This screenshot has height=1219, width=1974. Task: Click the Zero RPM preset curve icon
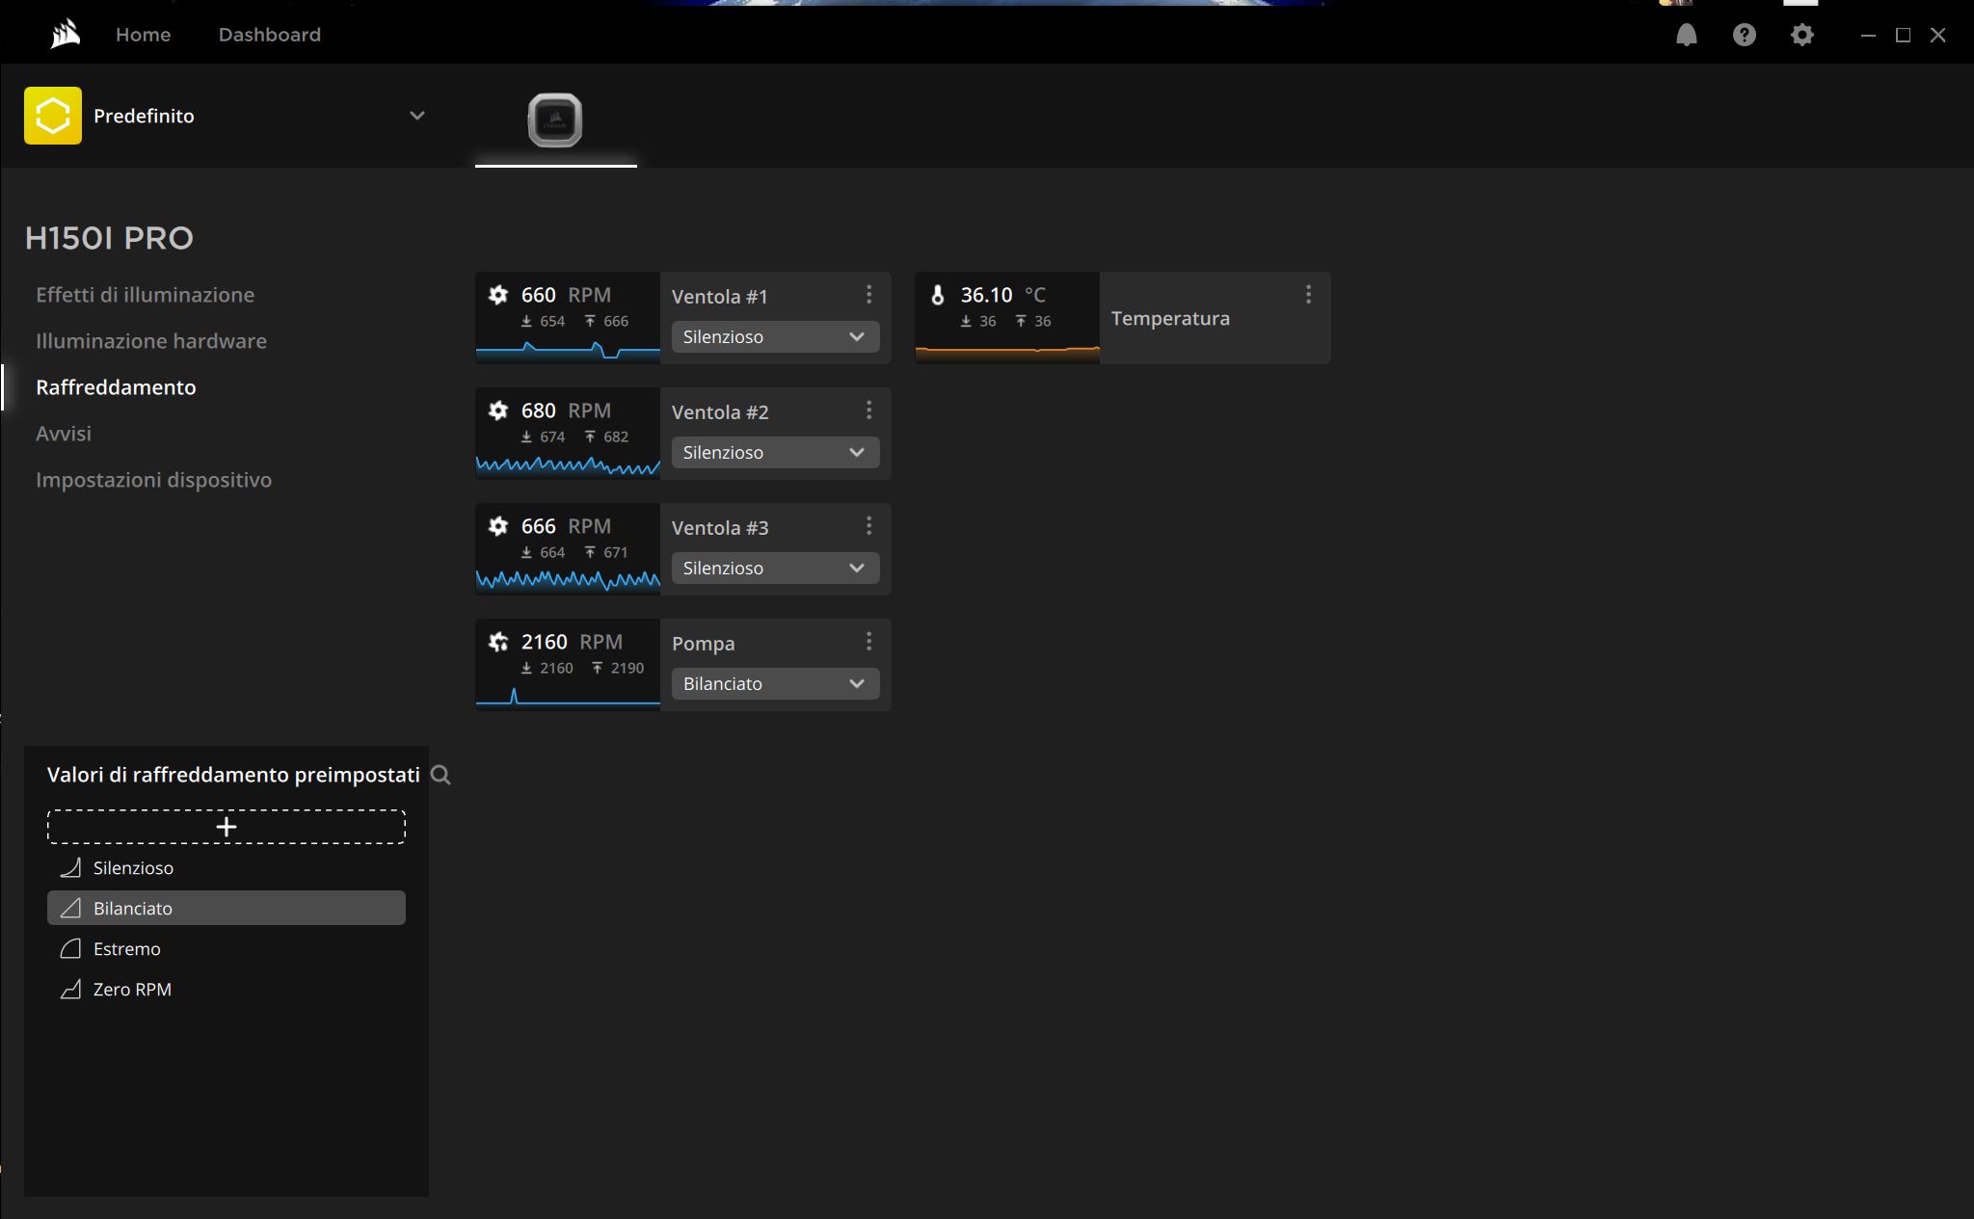tap(70, 990)
